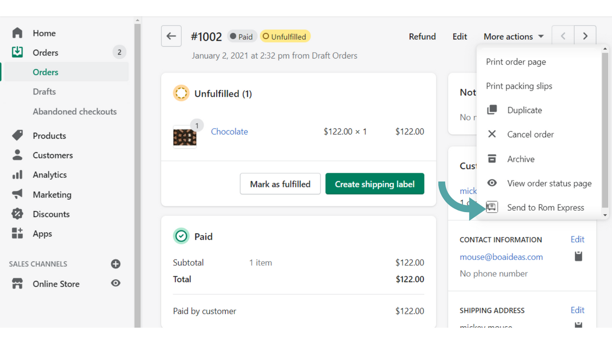The image size is (612, 344).
Task: Expand Sales Channels with the plus button
Action: [116, 264]
